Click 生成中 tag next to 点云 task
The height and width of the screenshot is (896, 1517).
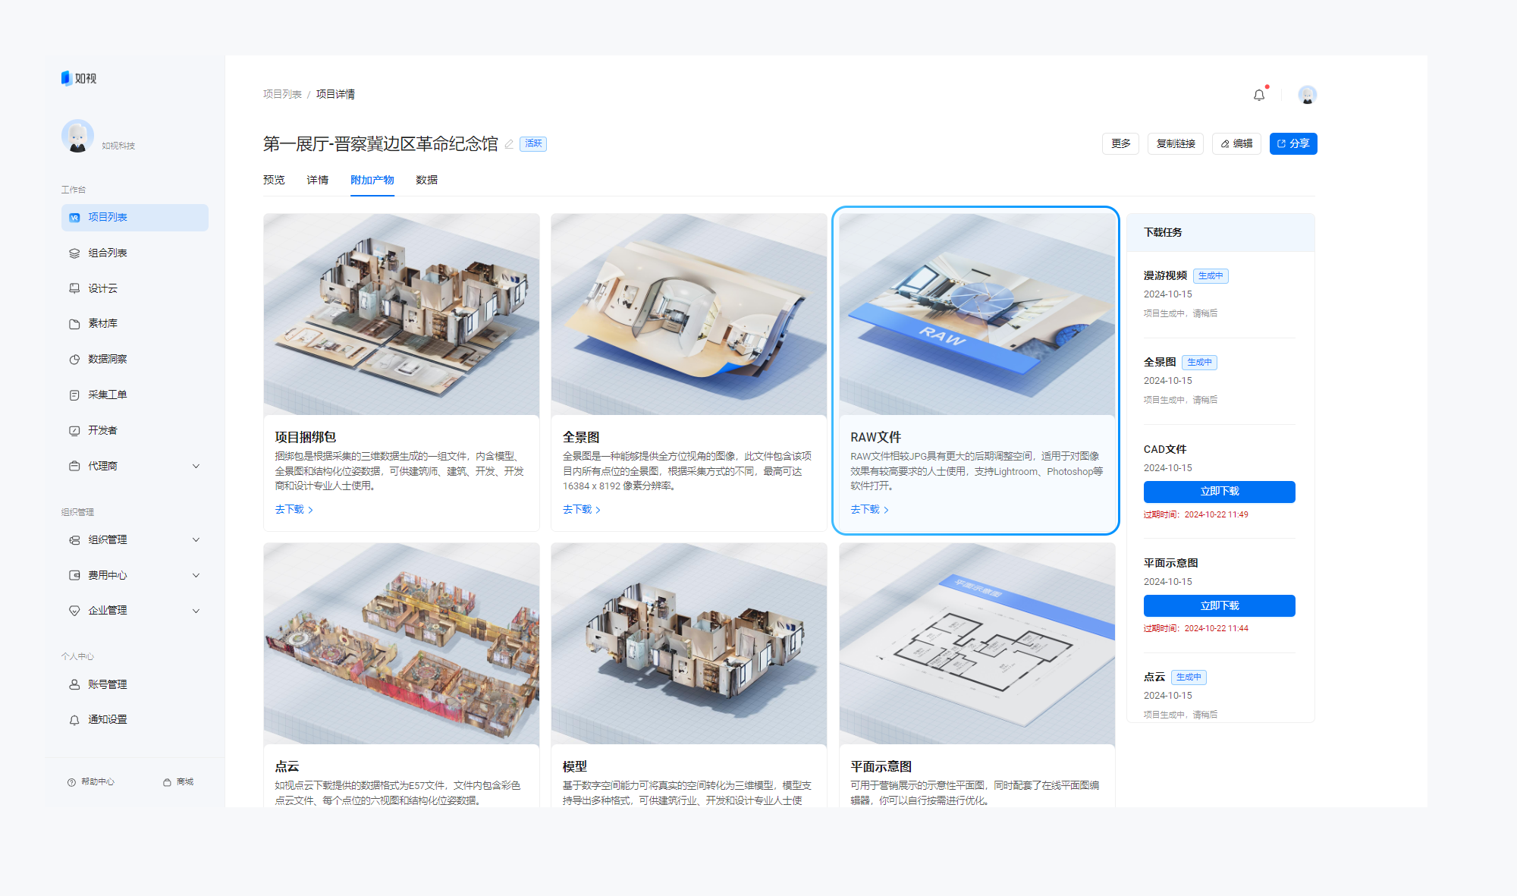pyautogui.click(x=1189, y=678)
